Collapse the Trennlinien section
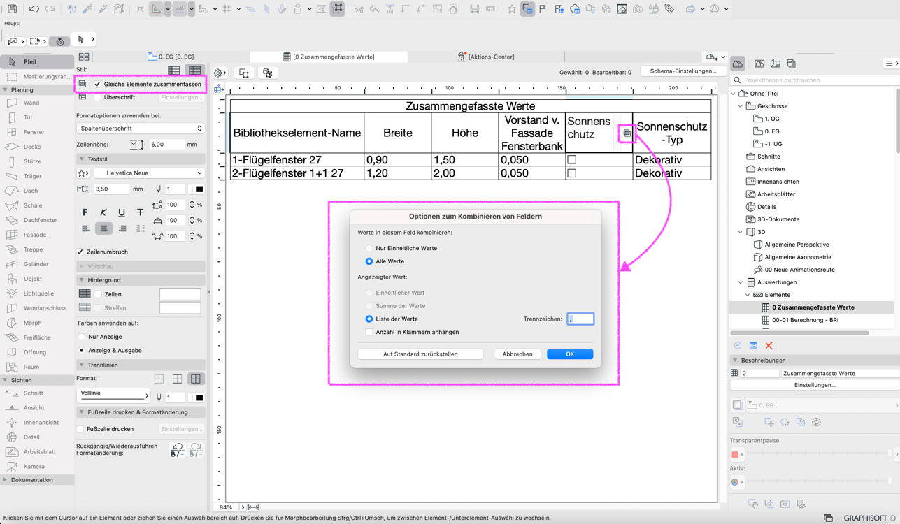 tap(82, 365)
